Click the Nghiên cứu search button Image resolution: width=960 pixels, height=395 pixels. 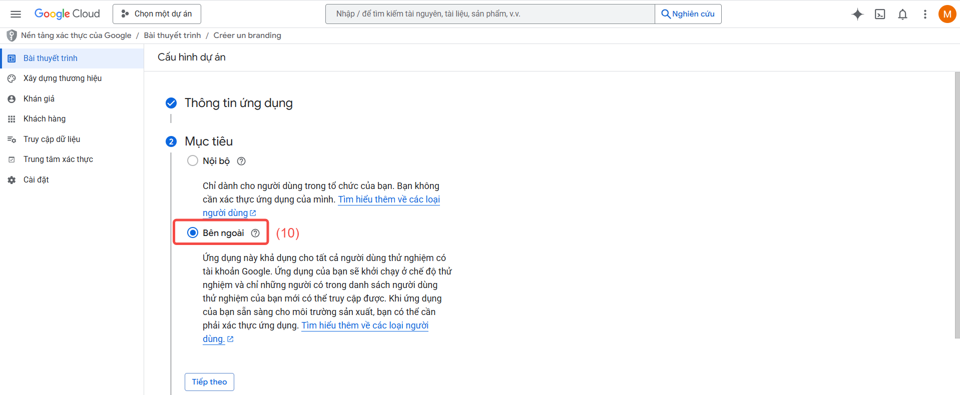(x=688, y=14)
